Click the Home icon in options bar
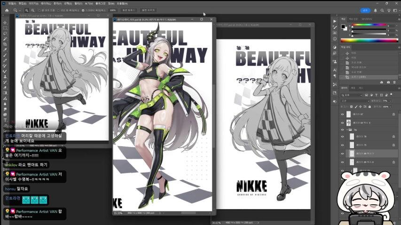401x225 pixels. (7, 10)
